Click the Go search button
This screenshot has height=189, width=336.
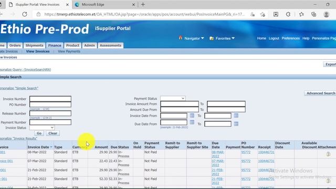click(39, 133)
